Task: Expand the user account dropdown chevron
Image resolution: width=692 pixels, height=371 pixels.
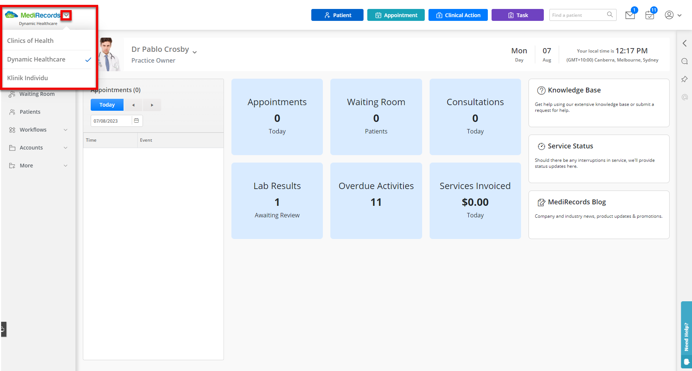Action: click(x=680, y=16)
